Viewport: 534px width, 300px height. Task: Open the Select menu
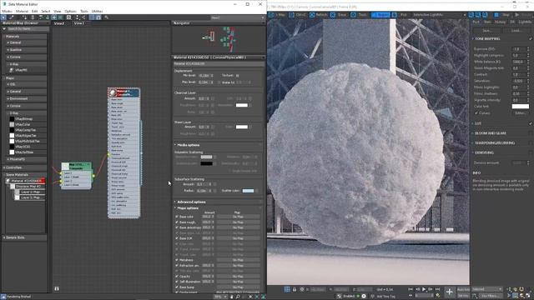pos(46,11)
